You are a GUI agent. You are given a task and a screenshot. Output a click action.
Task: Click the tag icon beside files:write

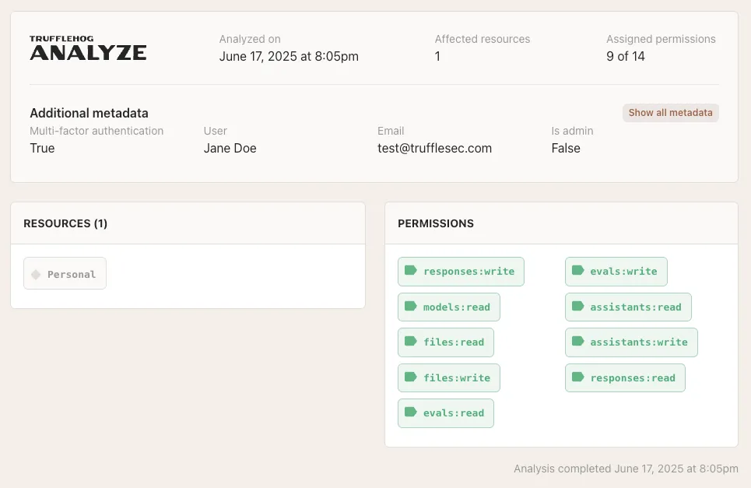coord(410,377)
